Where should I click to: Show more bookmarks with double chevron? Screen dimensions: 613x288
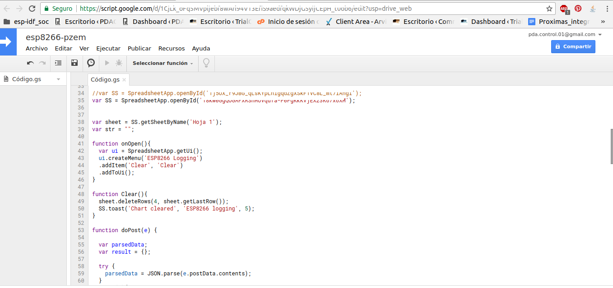pyautogui.click(x=604, y=22)
